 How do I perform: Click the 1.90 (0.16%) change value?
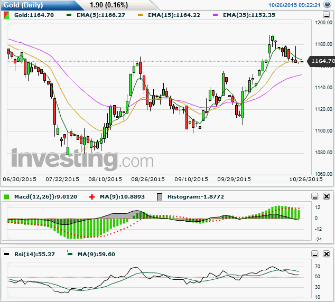[x=109, y=5]
